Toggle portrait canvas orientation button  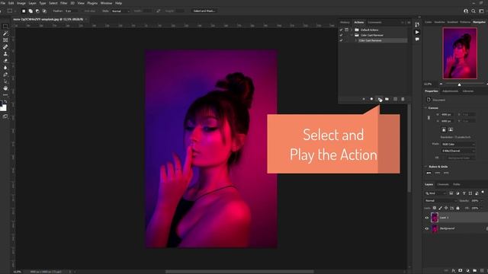[444, 129]
